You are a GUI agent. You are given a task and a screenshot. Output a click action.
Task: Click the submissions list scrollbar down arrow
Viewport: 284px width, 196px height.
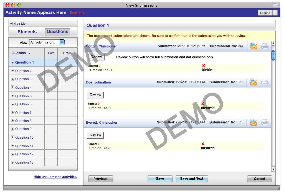click(x=273, y=169)
